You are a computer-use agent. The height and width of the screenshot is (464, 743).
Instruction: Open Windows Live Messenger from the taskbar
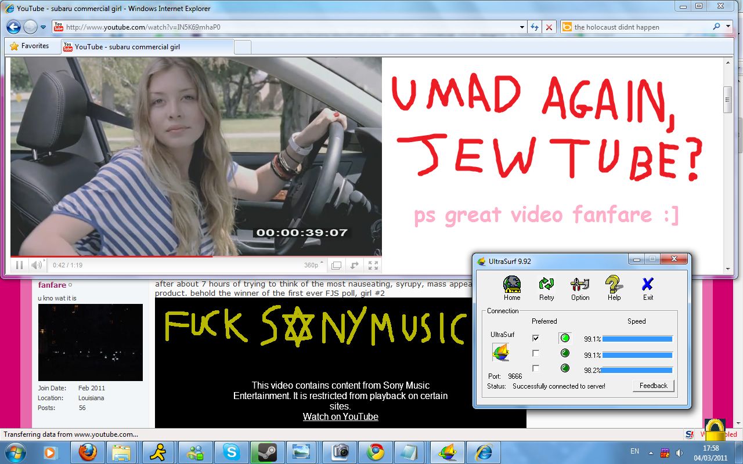[x=194, y=452]
